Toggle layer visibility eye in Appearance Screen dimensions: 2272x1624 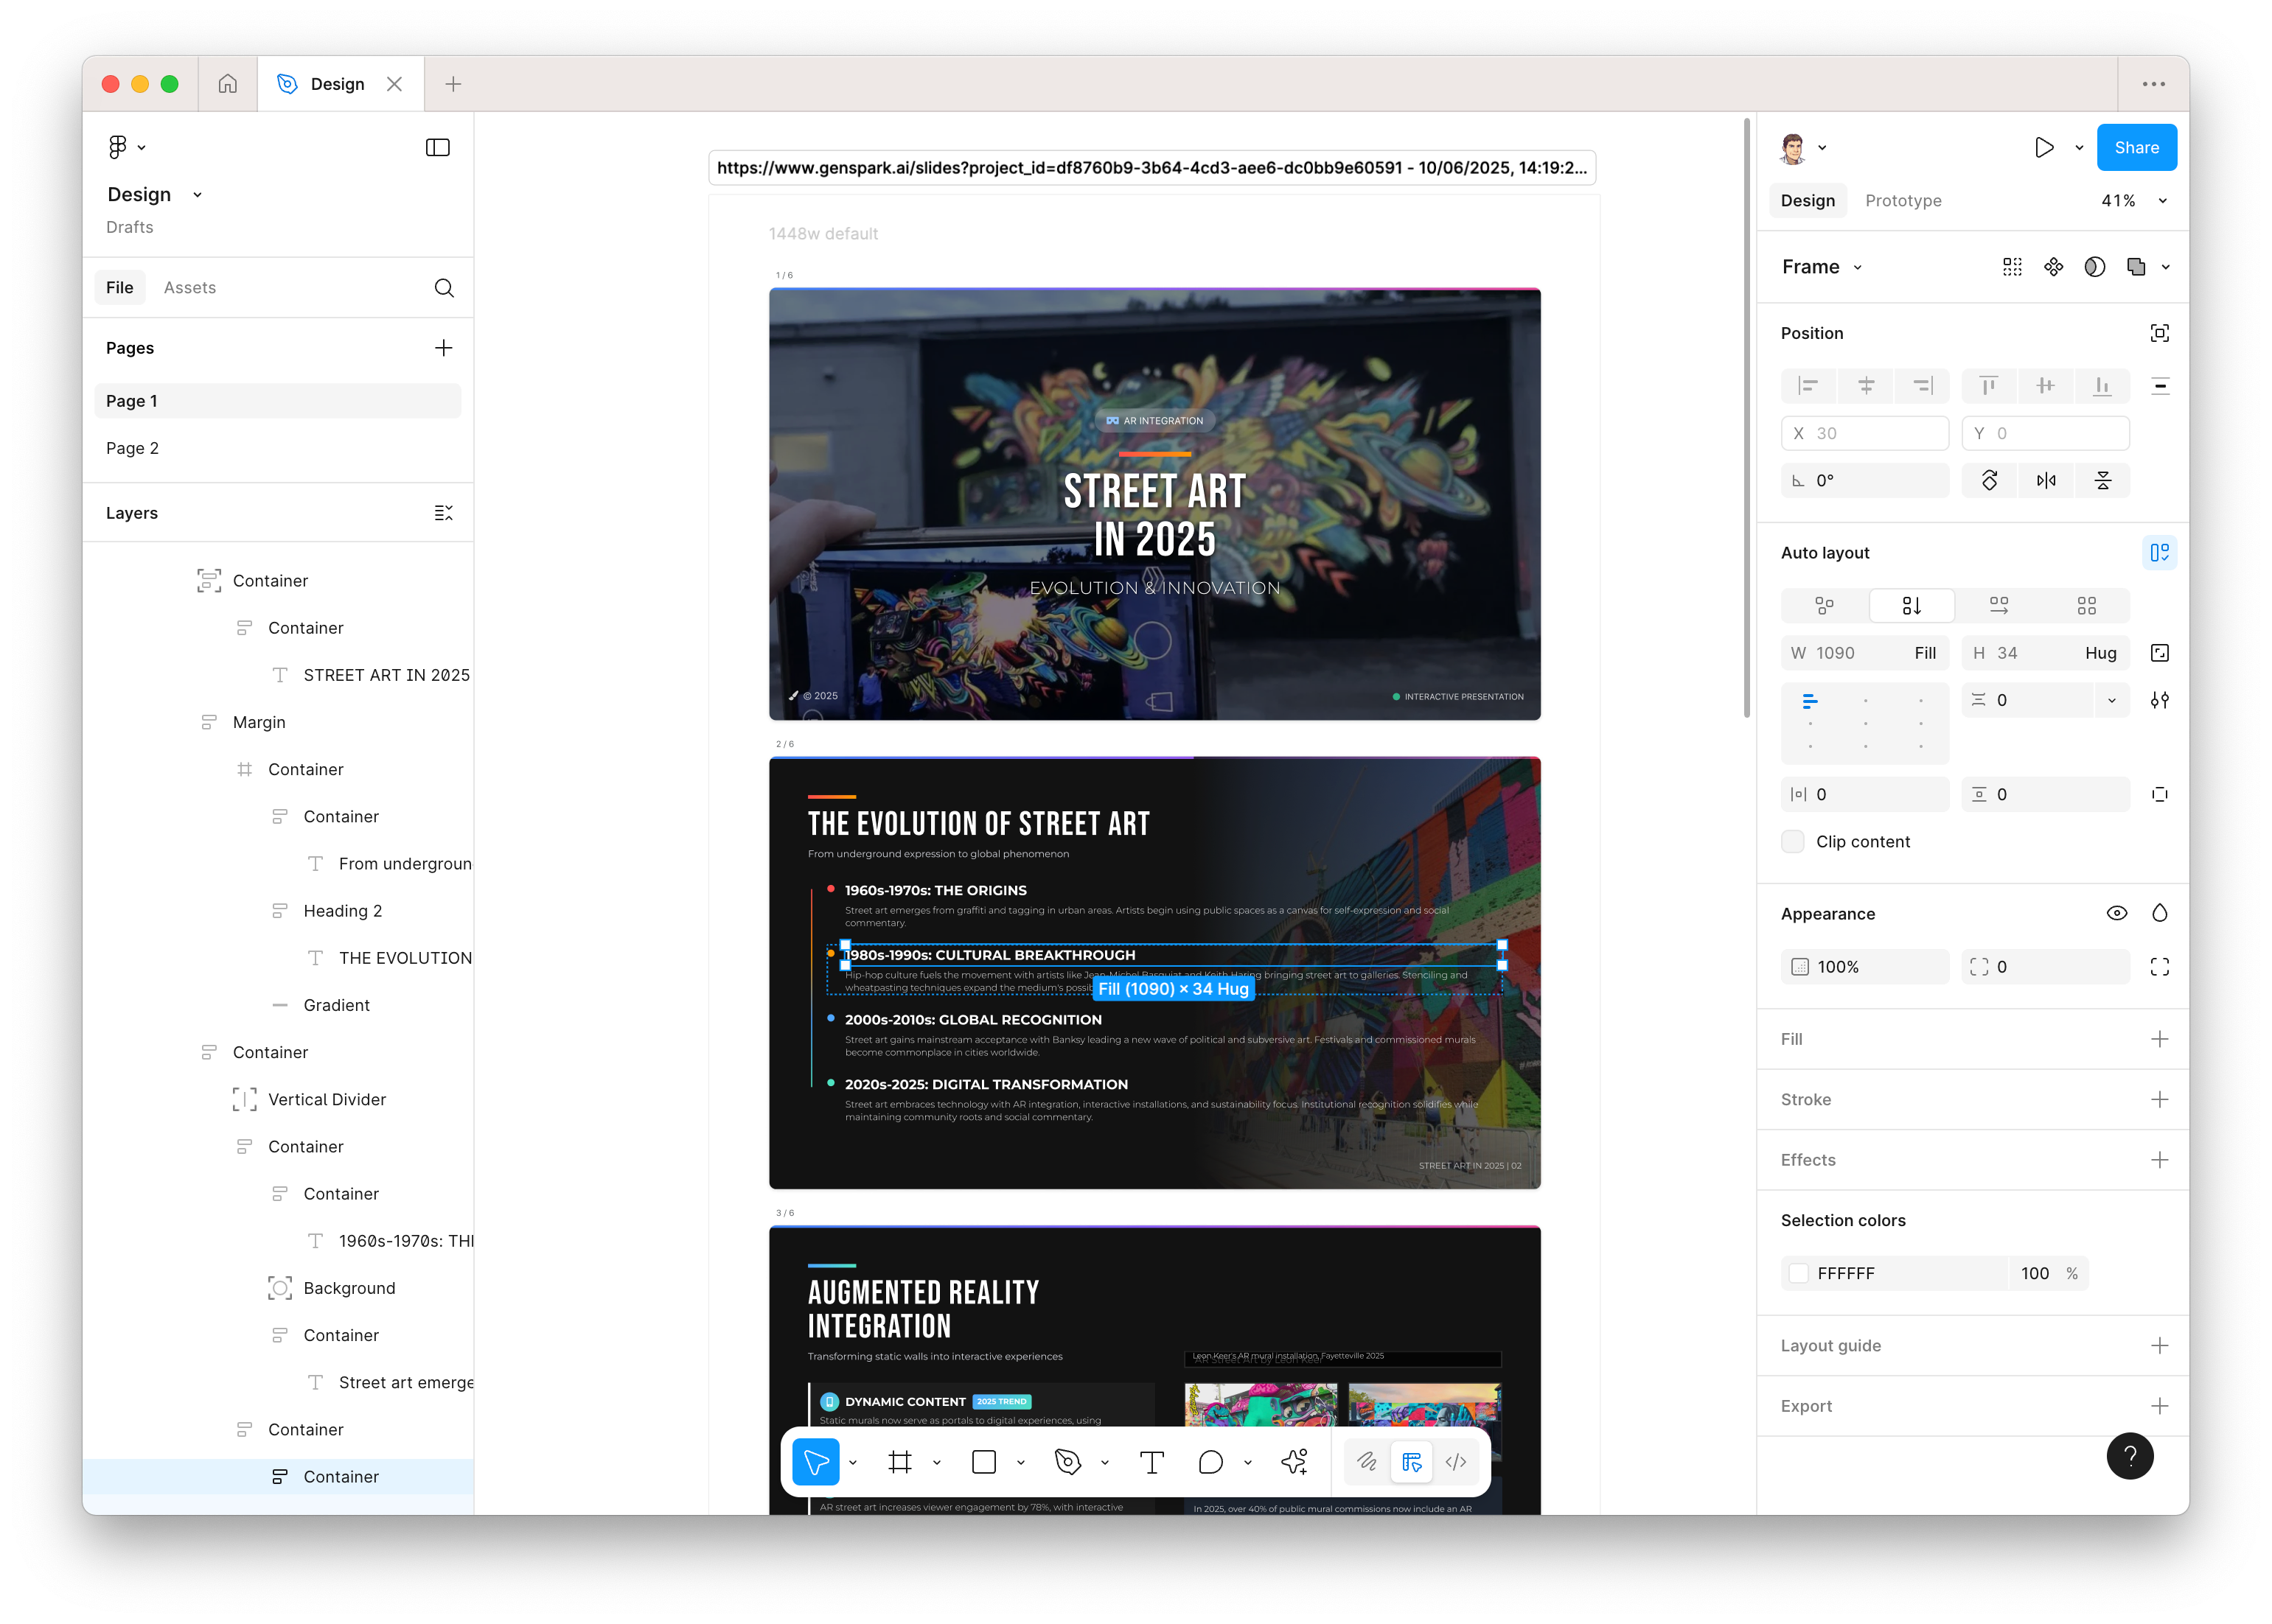(x=2117, y=913)
